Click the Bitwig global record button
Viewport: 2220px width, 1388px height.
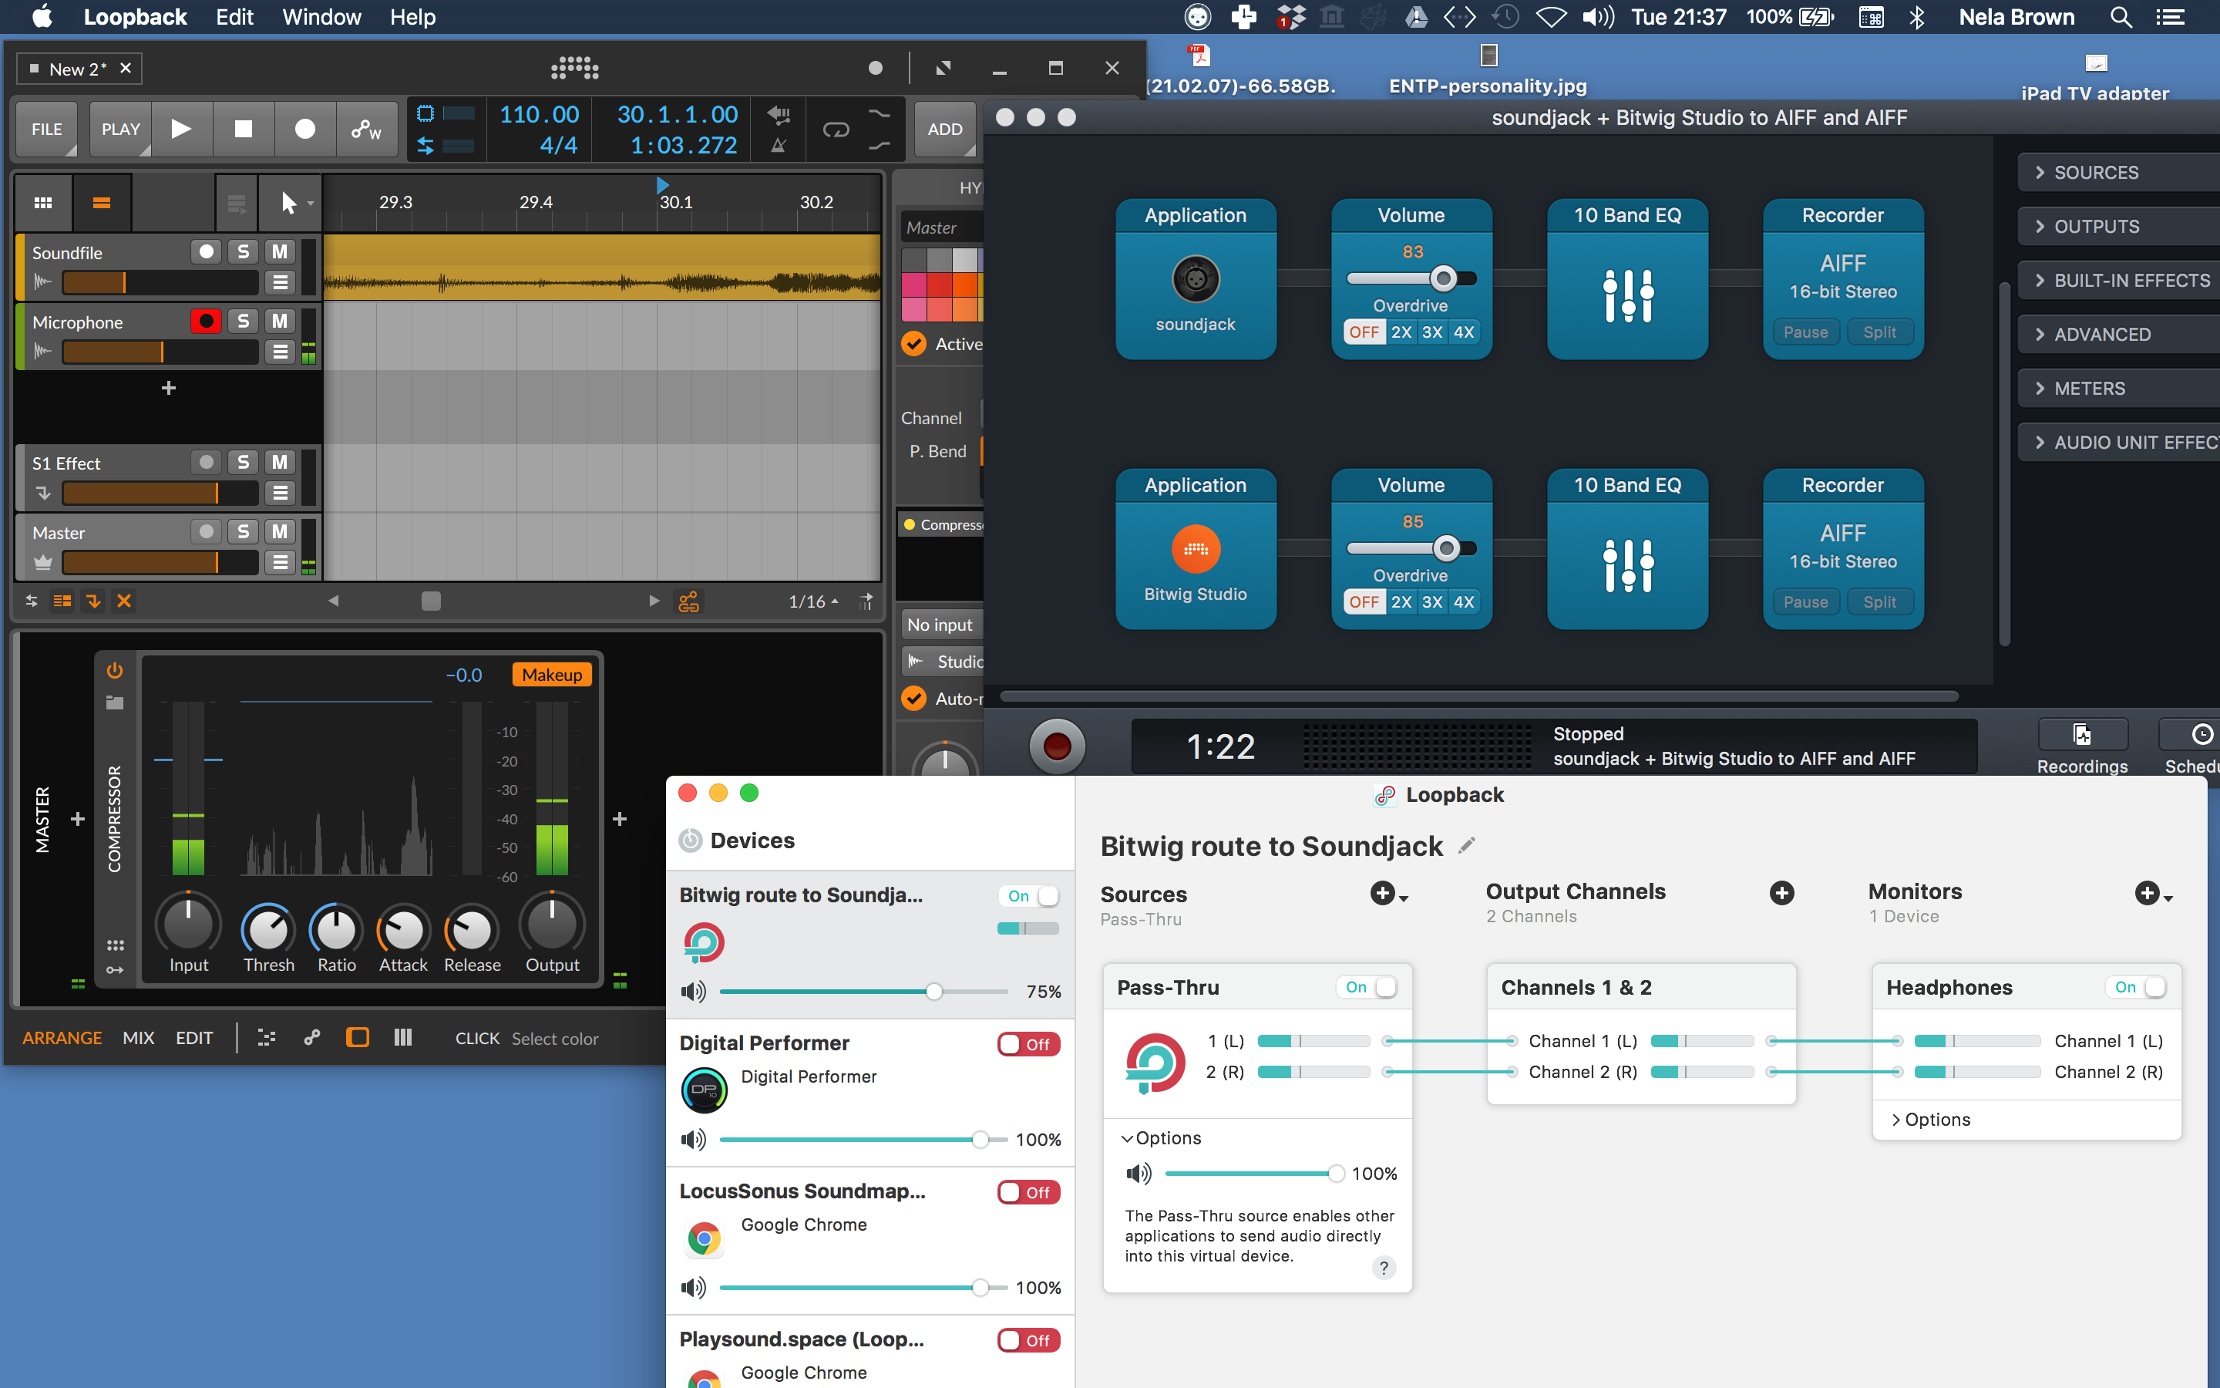point(304,130)
